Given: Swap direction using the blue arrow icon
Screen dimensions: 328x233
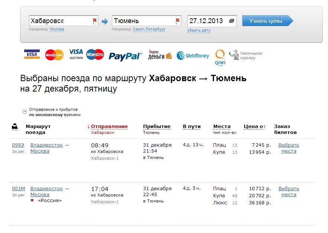Looking at the screenshot, I should click(105, 21).
